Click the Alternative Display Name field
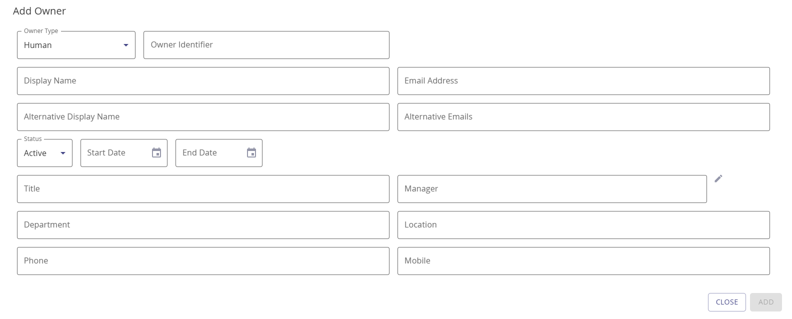The width and height of the screenshot is (792, 319). (x=202, y=116)
